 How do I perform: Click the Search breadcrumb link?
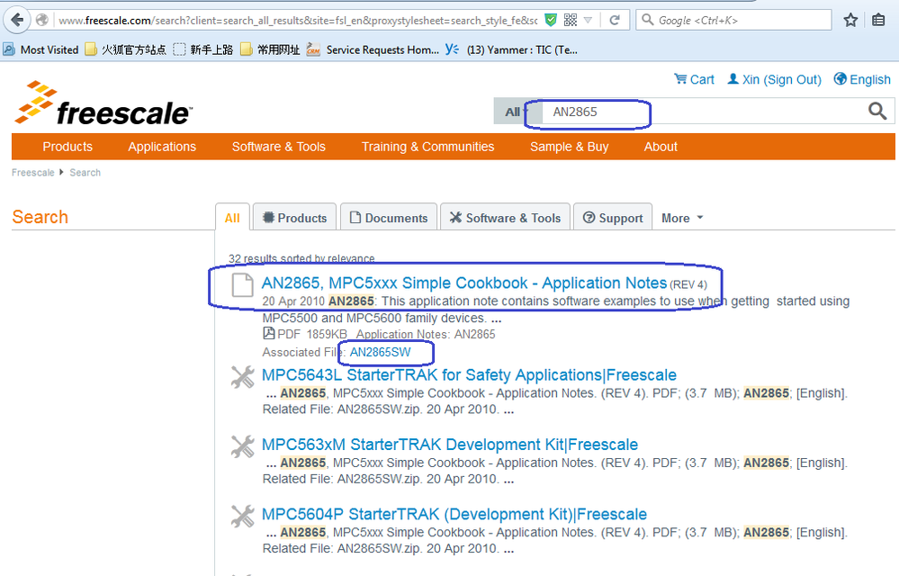(85, 173)
